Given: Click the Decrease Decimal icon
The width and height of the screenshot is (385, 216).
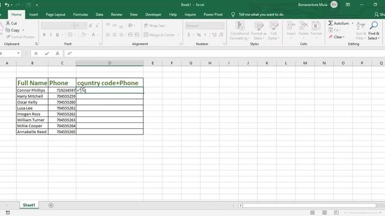Looking at the screenshot, I should tap(221, 35).
